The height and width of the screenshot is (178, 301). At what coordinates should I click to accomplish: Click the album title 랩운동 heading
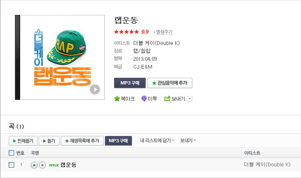pos(126,20)
